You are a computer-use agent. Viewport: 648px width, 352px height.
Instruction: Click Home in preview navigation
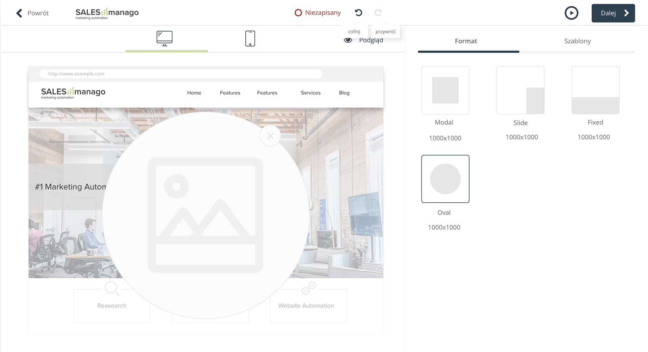click(x=194, y=93)
